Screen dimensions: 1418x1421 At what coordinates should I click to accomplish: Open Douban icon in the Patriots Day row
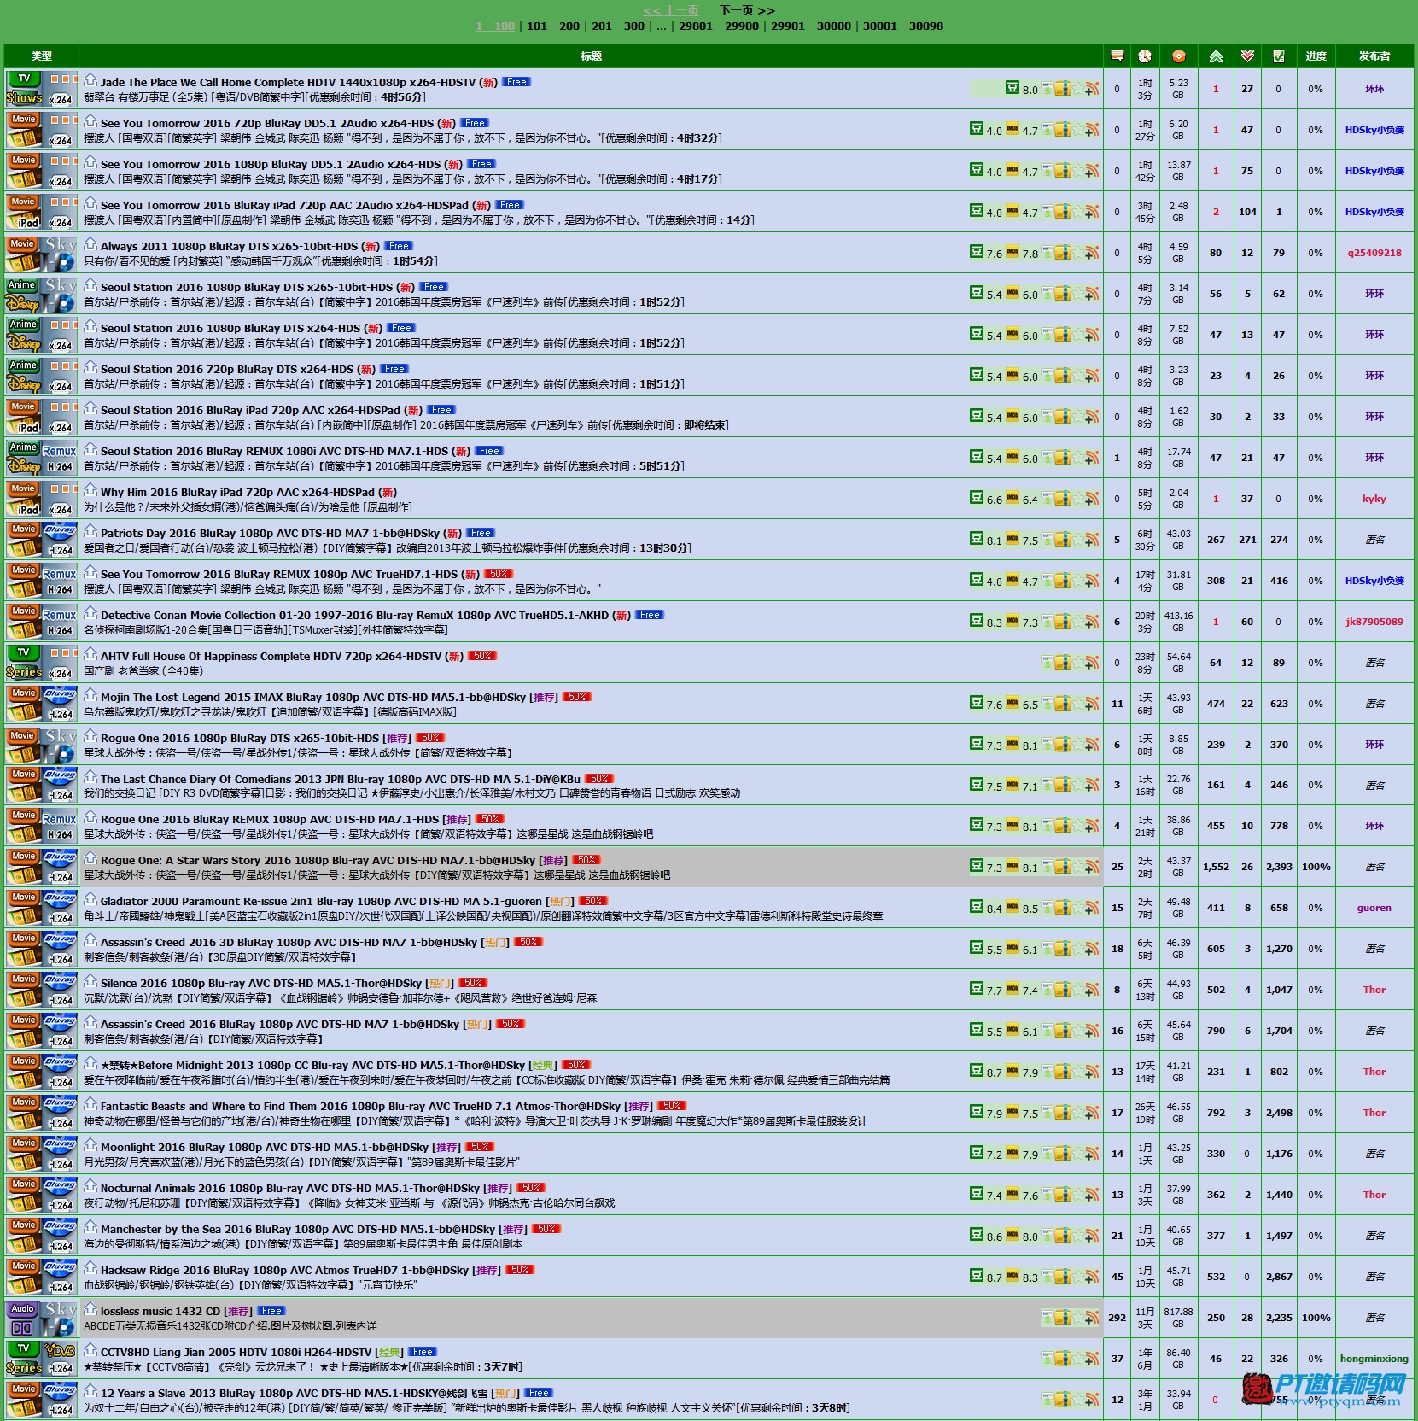[x=977, y=539]
